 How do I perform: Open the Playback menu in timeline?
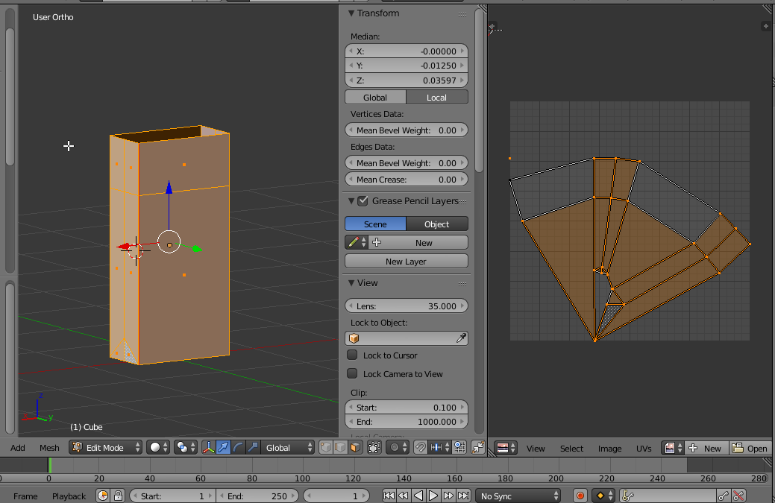click(x=69, y=496)
